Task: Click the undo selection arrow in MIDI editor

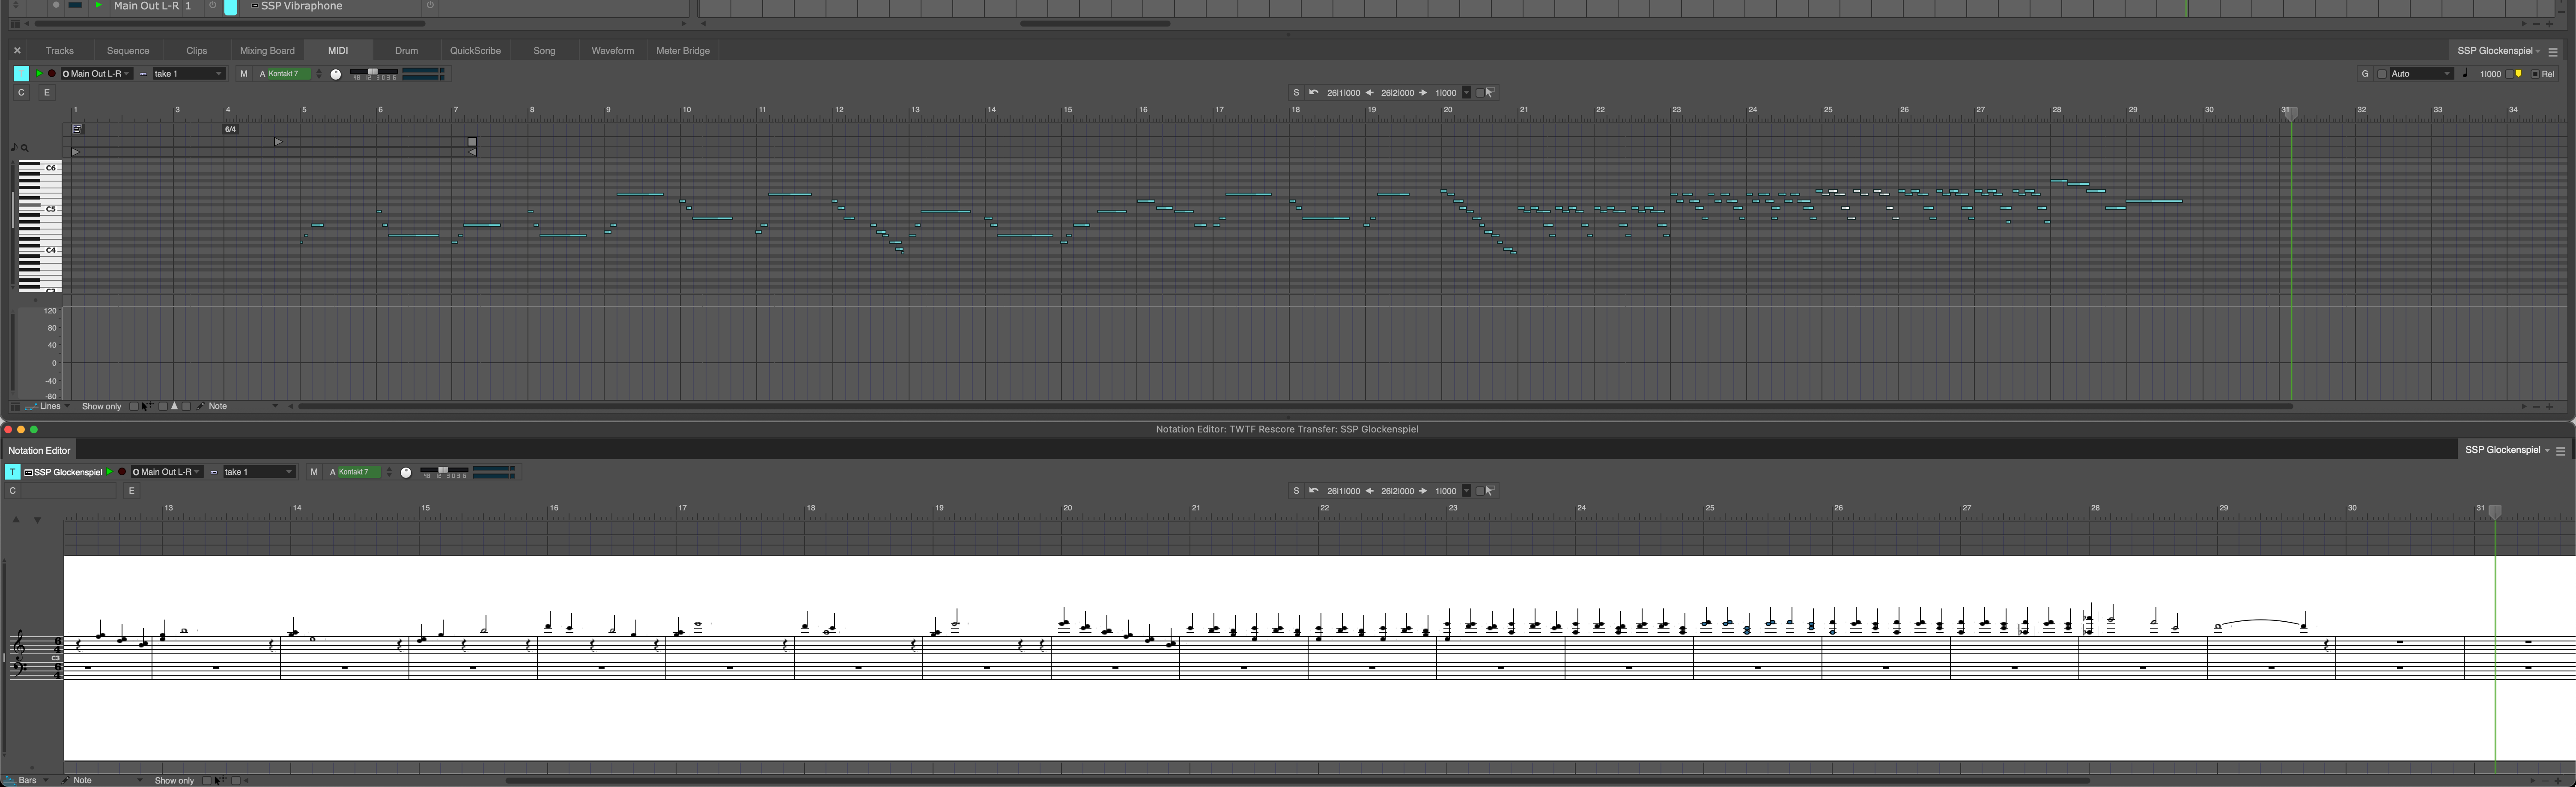Action: pyautogui.click(x=1314, y=93)
